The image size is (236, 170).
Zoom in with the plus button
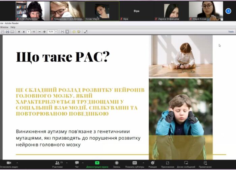pyautogui.click(x=44, y=32)
